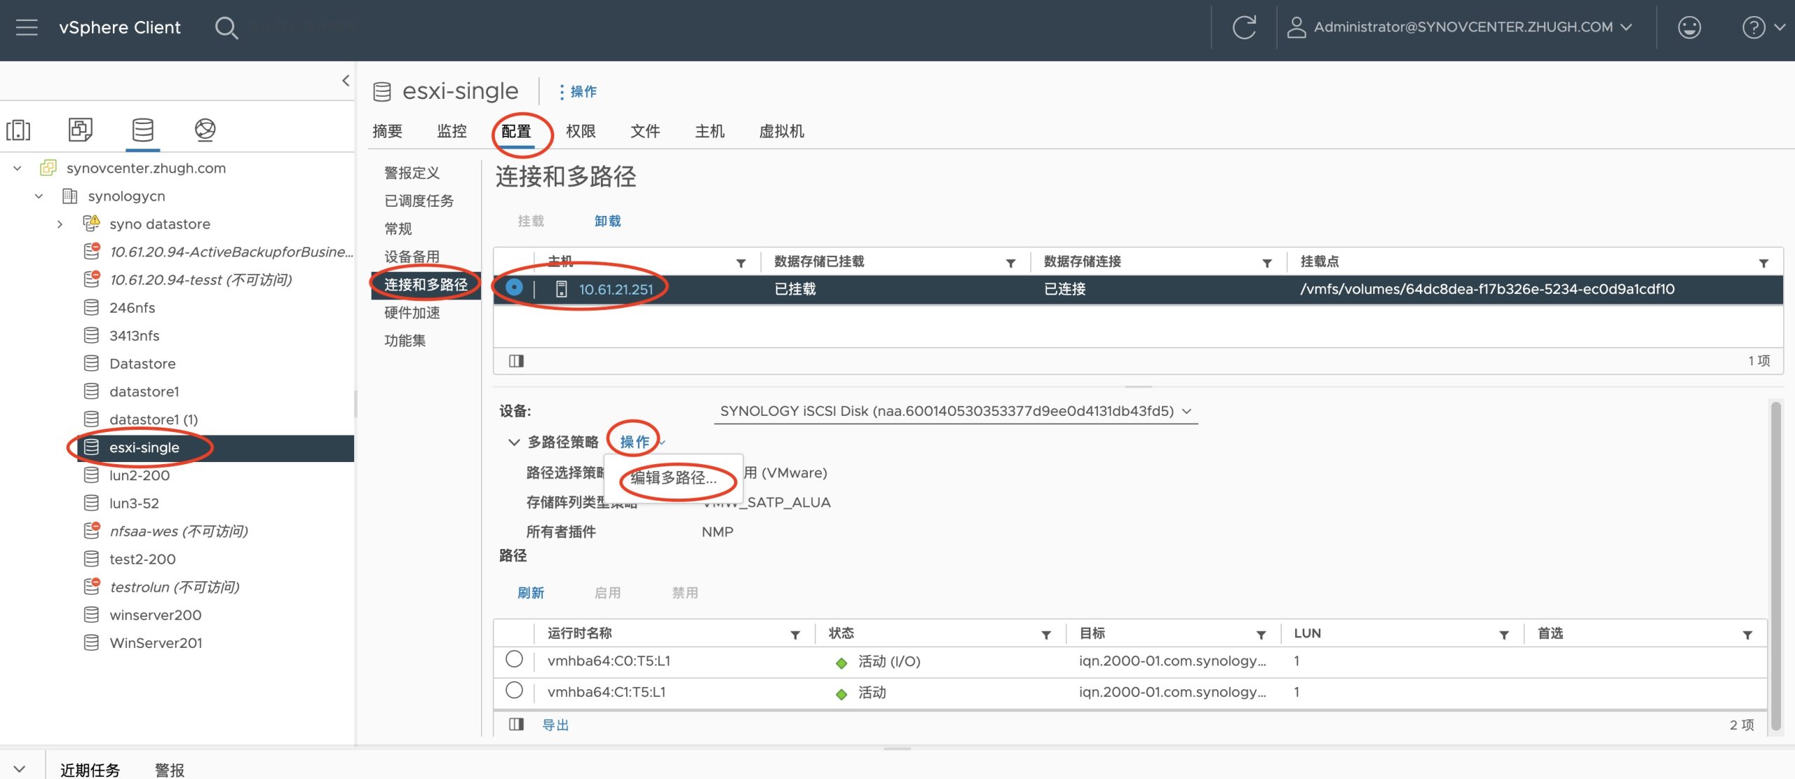Collapse synologycn datacenter node
This screenshot has width=1795, height=779.
point(39,196)
